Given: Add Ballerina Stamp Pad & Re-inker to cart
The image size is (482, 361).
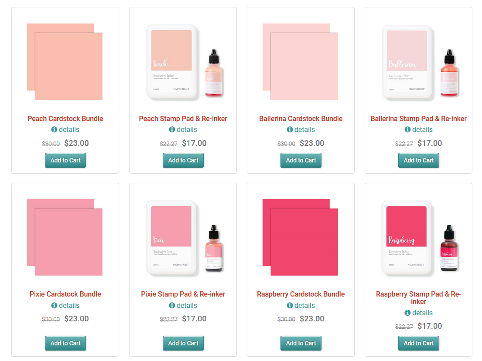Looking at the screenshot, I should point(419,160).
